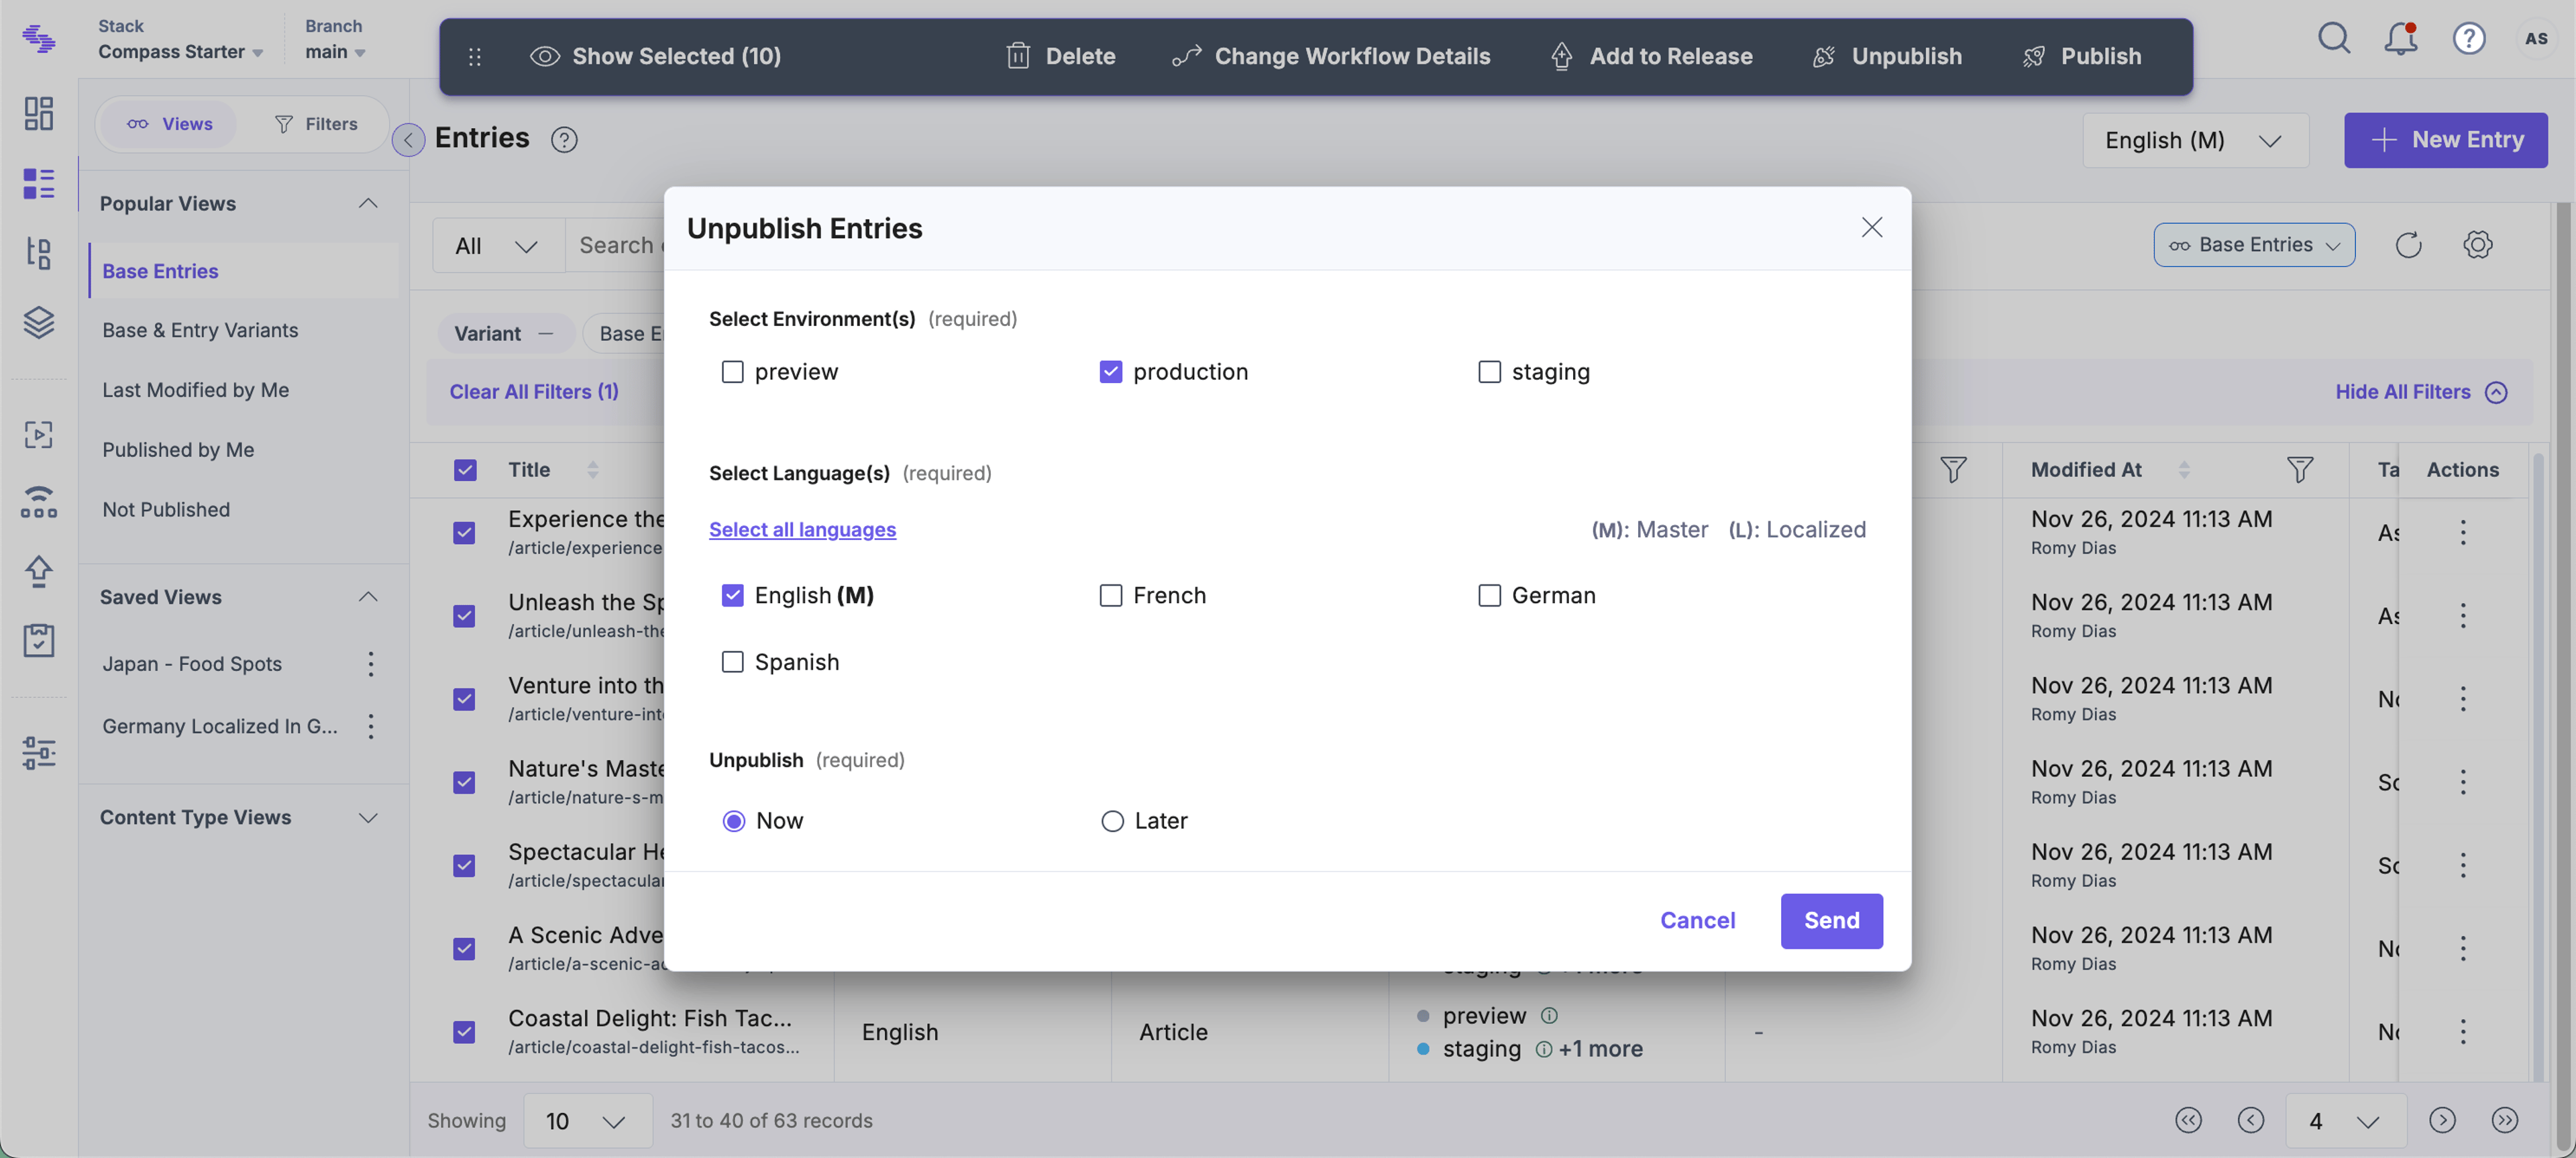Open the Content Models icon in sidebar
The height and width of the screenshot is (1158, 2576).
point(38,253)
